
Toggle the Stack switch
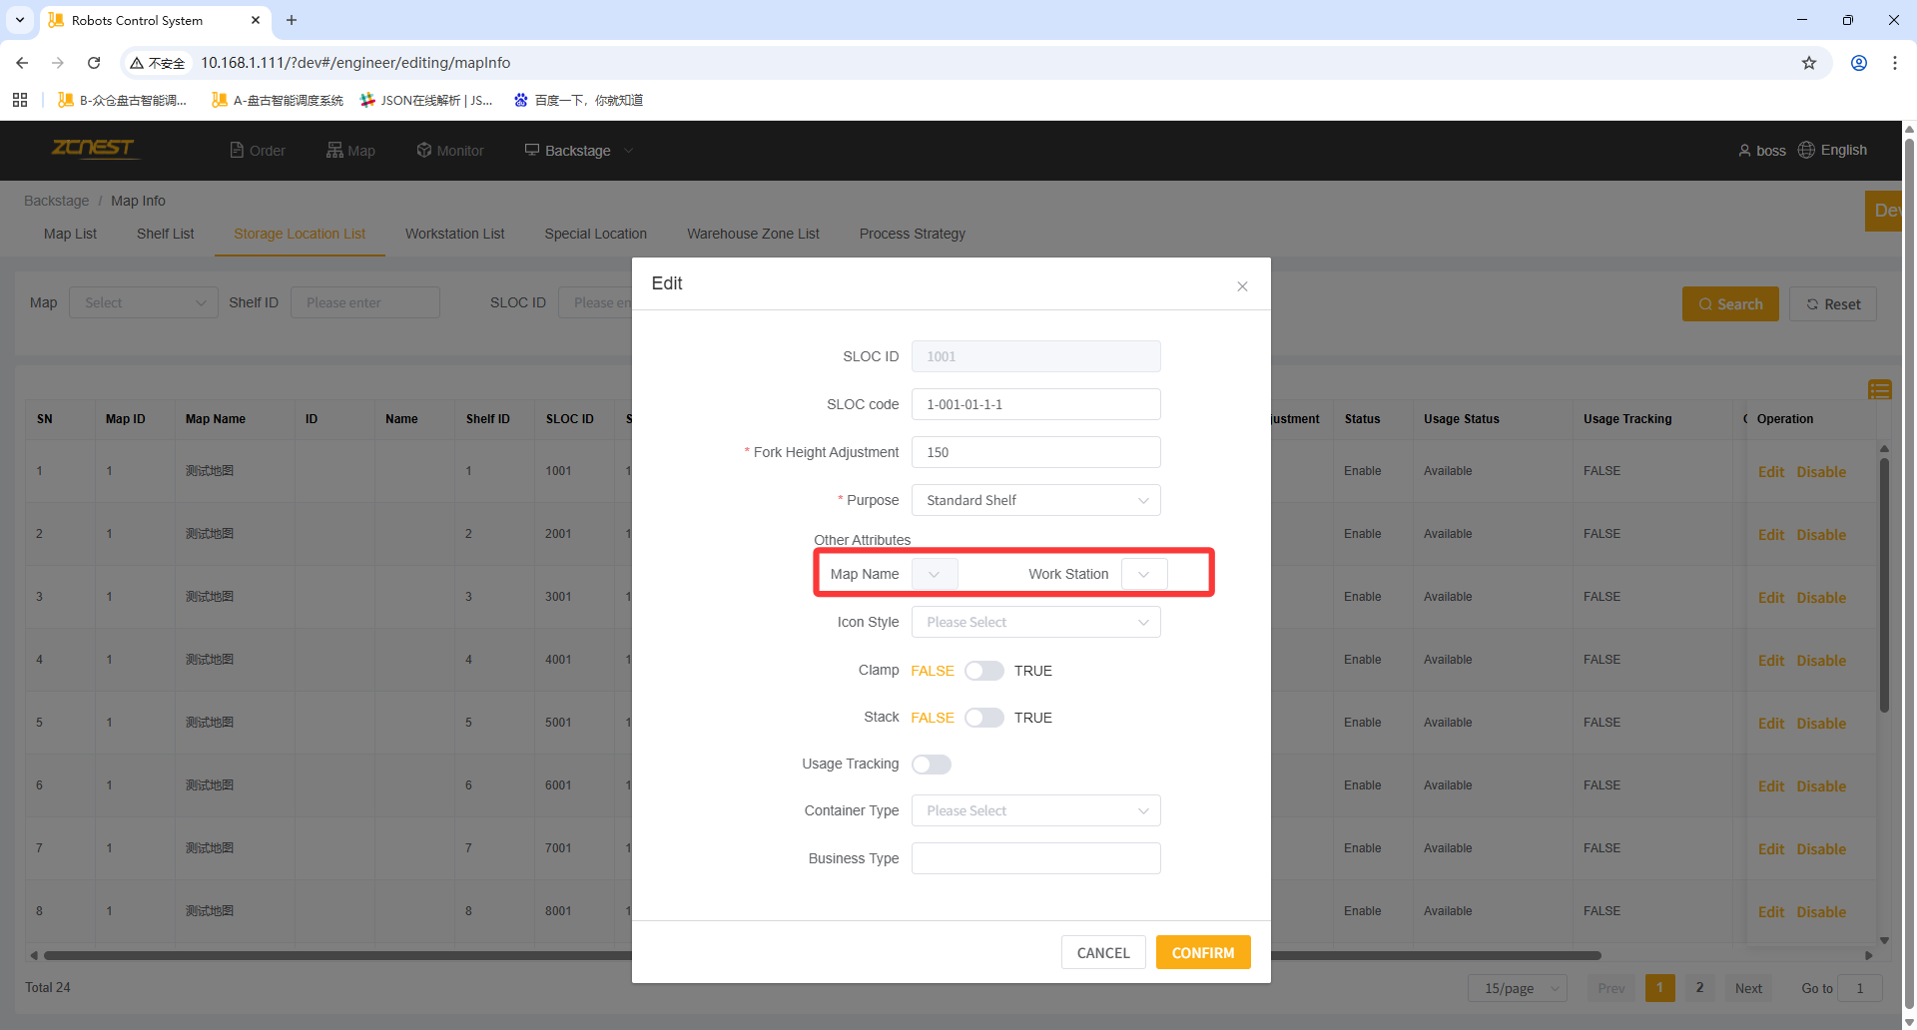[983, 718]
